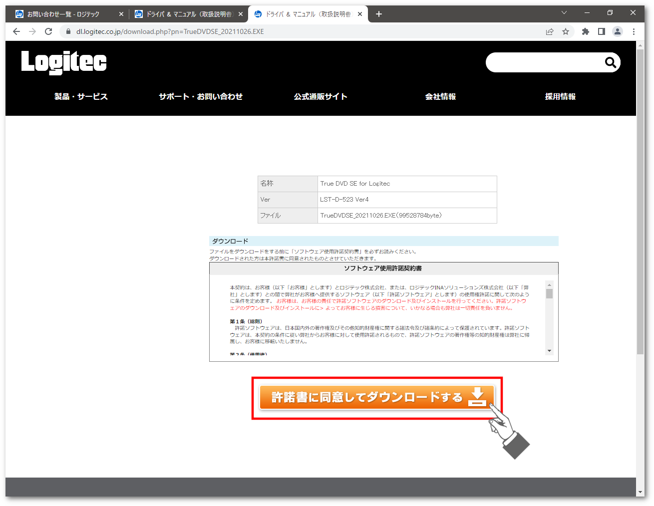654x506 pixels.
Task: Click the license agreement scrollbar thumb
Action: 549,293
